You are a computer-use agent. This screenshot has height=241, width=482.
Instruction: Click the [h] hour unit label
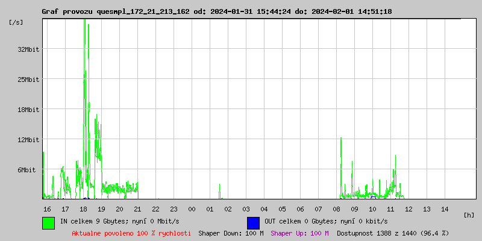[x=469, y=215]
